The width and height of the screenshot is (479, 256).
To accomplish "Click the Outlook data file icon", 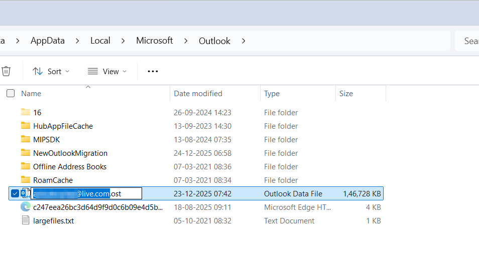I will coord(26,193).
